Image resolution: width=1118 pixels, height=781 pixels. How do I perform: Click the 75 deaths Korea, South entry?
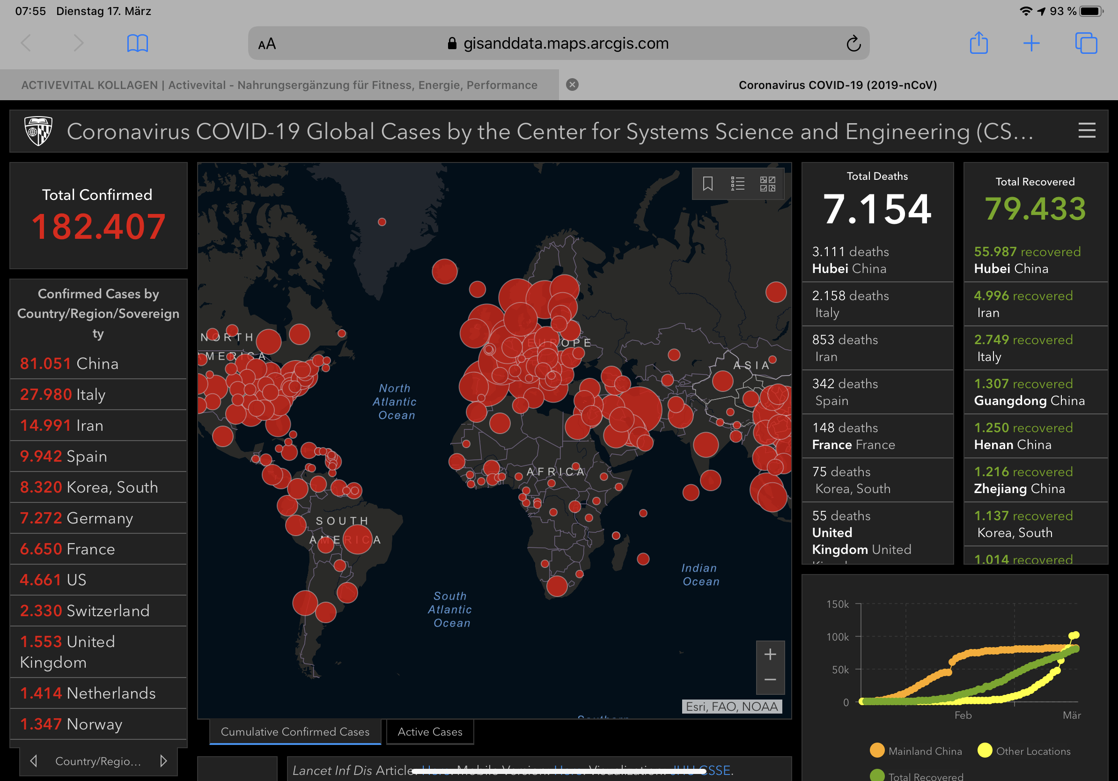[877, 480]
